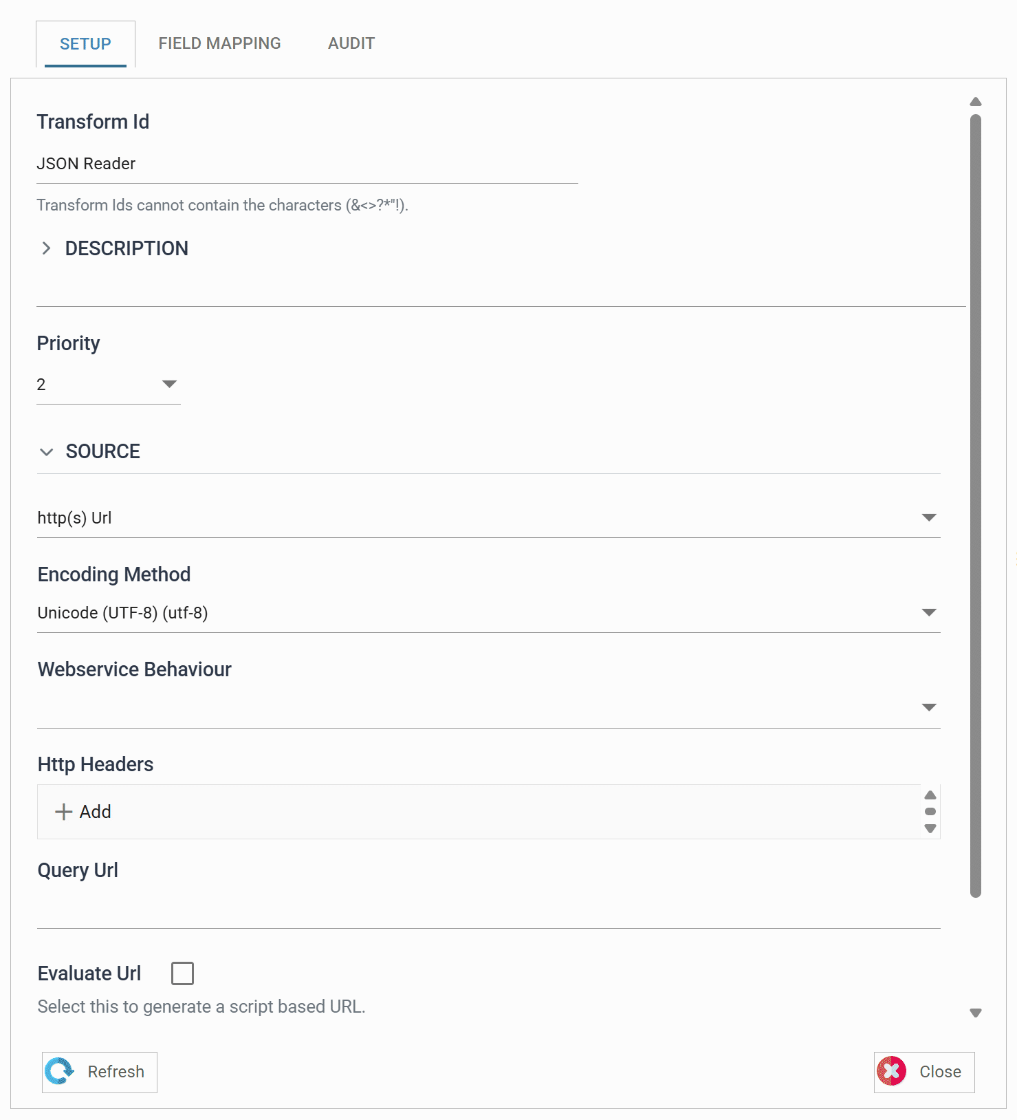Click the Http Headers list down arrow

point(930,829)
